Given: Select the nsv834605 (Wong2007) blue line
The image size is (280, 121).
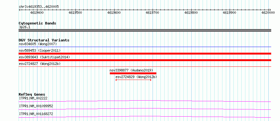Looking at the screenshot, I should [x=145, y=47].
